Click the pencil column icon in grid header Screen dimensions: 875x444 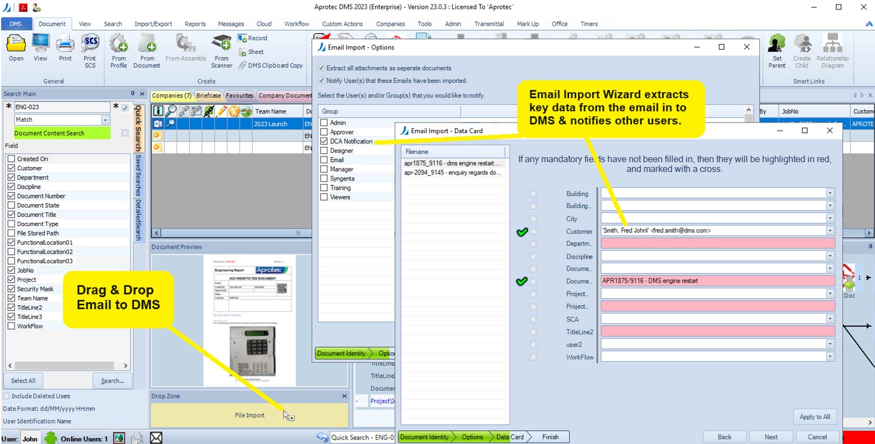point(222,111)
